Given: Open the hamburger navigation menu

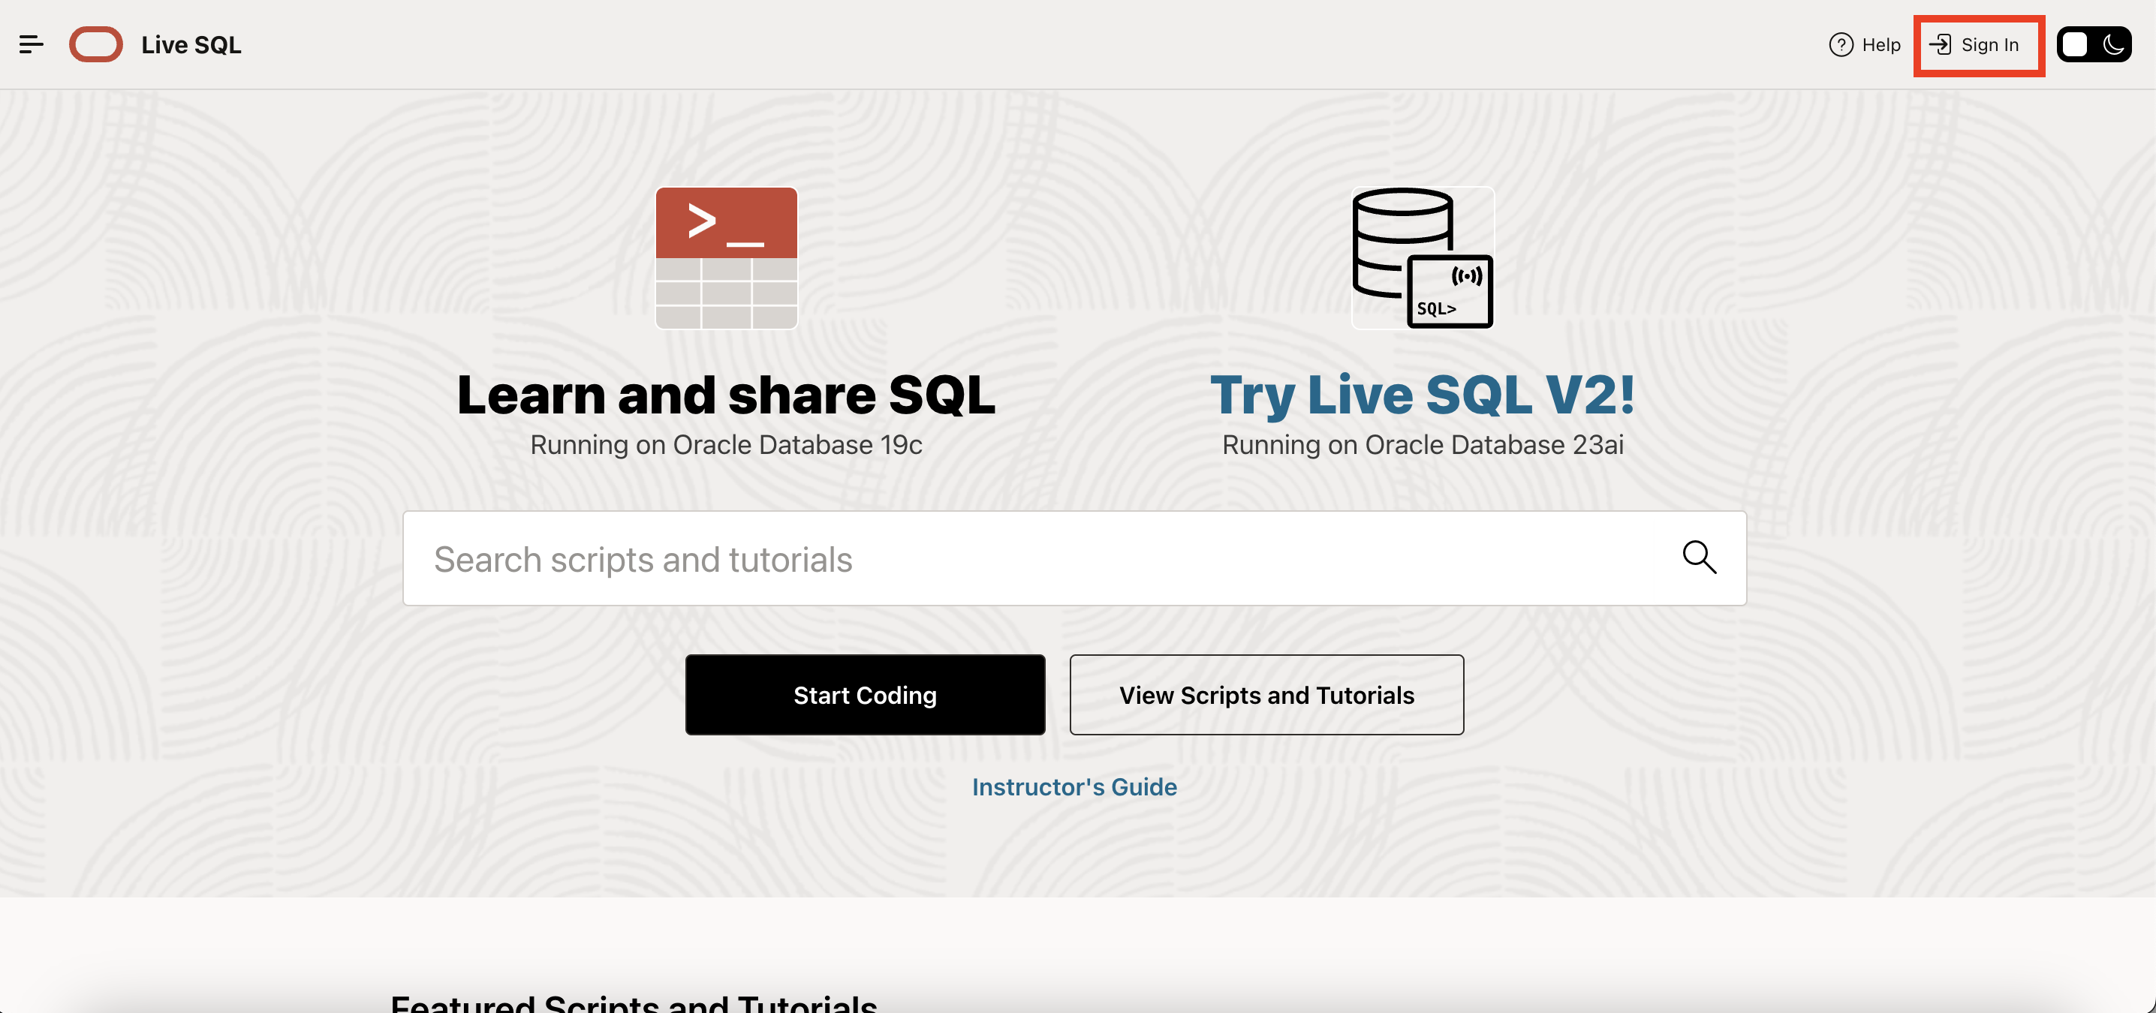Looking at the screenshot, I should (32, 44).
